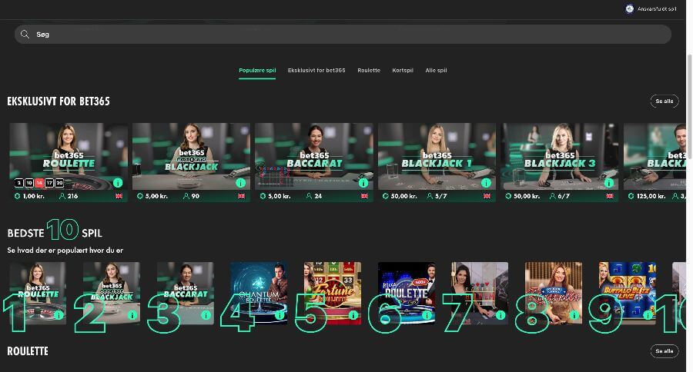Show info for top 10 game 2
This screenshot has width=693, height=372.
(132, 315)
